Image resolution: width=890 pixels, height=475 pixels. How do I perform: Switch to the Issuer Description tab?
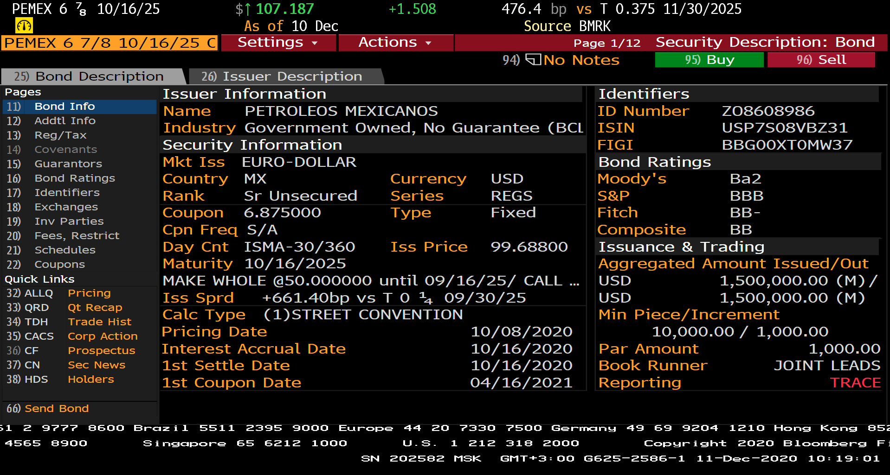pyautogui.click(x=285, y=76)
